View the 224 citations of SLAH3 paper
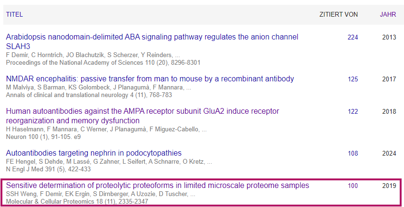404x207 pixels. (353, 37)
